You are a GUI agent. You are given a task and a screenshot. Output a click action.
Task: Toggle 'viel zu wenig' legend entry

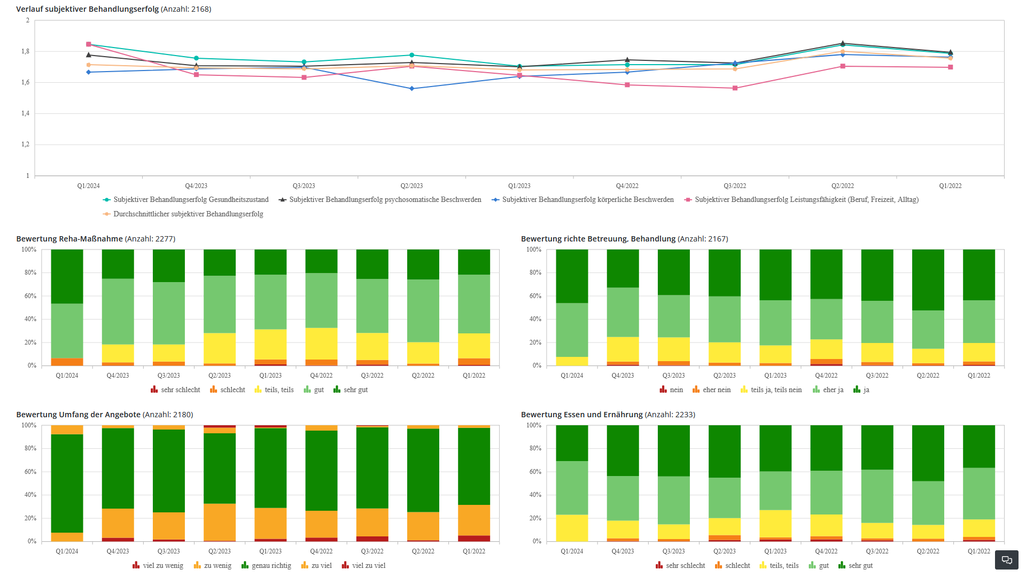tap(158, 566)
